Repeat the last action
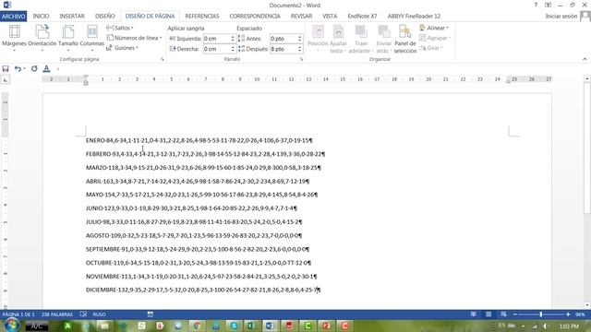 (34, 68)
